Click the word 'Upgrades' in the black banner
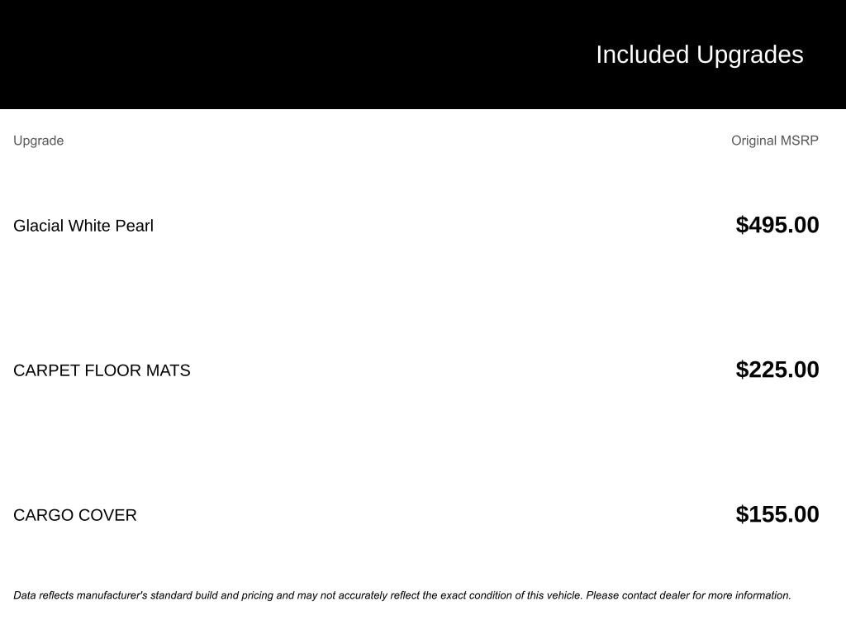Screen dimensions: 846x635 [x=749, y=55]
